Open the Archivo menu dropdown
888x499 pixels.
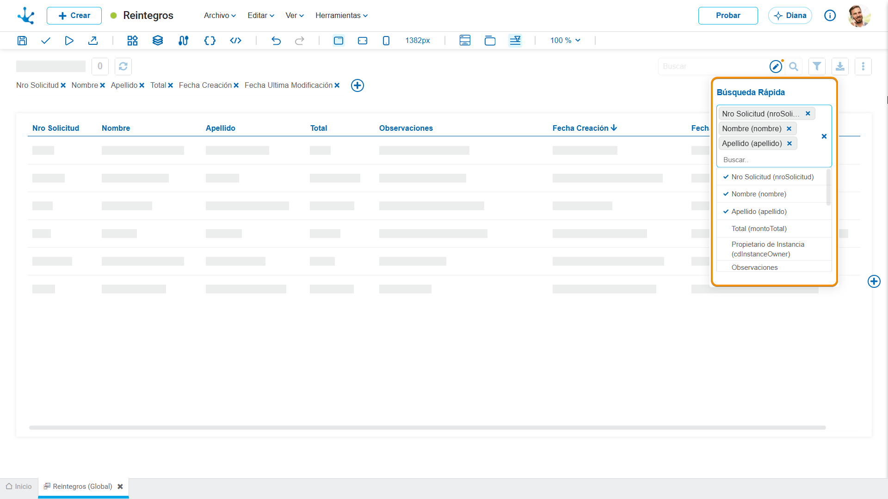(220, 15)
